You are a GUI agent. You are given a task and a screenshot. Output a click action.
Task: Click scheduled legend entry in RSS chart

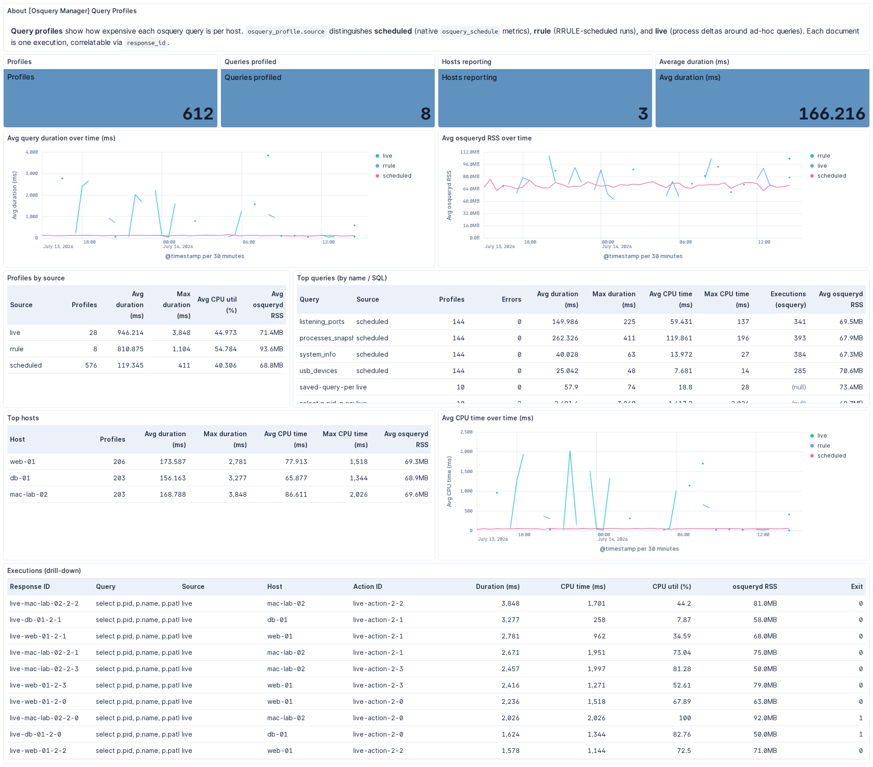coord(832,176)
